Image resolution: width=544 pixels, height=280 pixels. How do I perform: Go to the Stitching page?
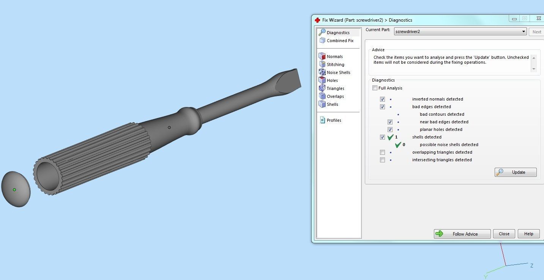tap(336, 64)
